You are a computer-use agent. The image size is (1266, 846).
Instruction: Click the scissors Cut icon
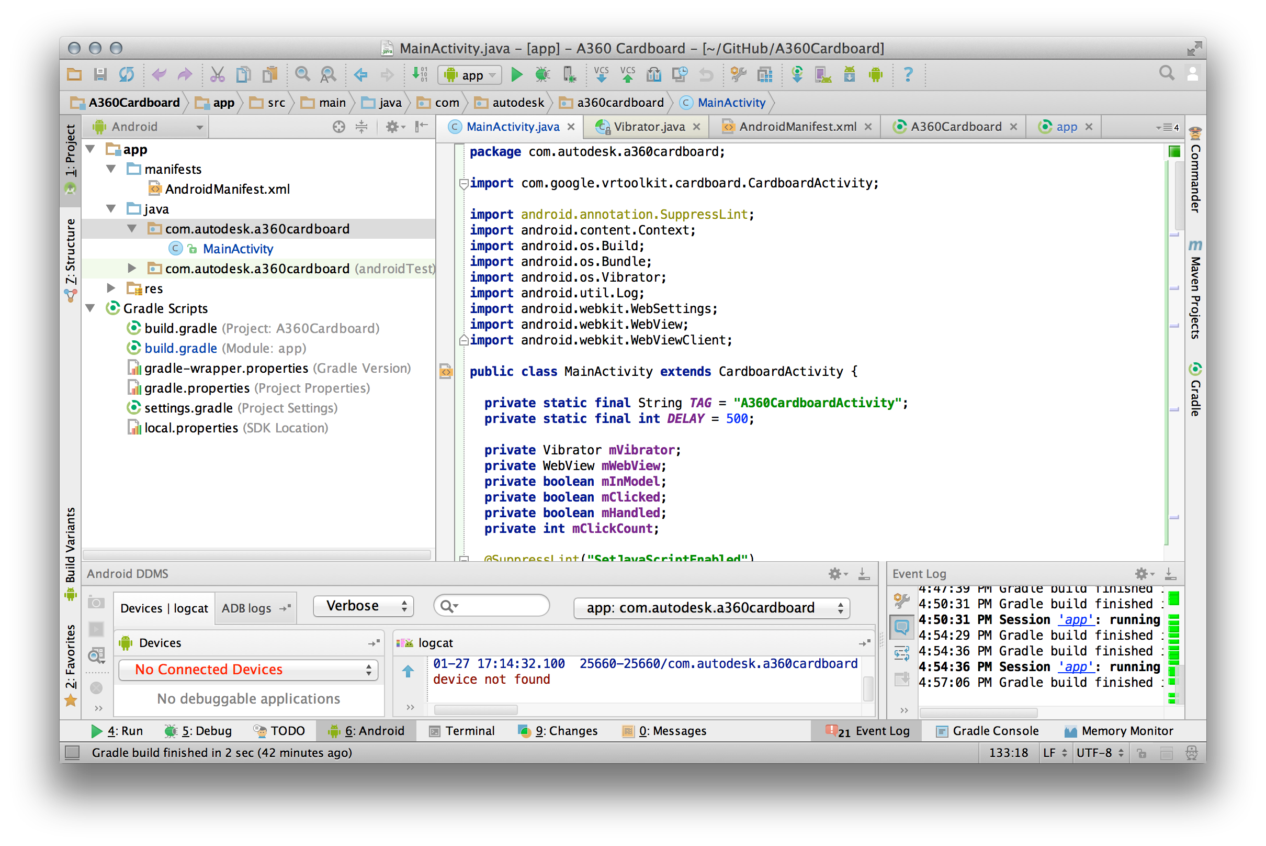(x=217, y=74)
